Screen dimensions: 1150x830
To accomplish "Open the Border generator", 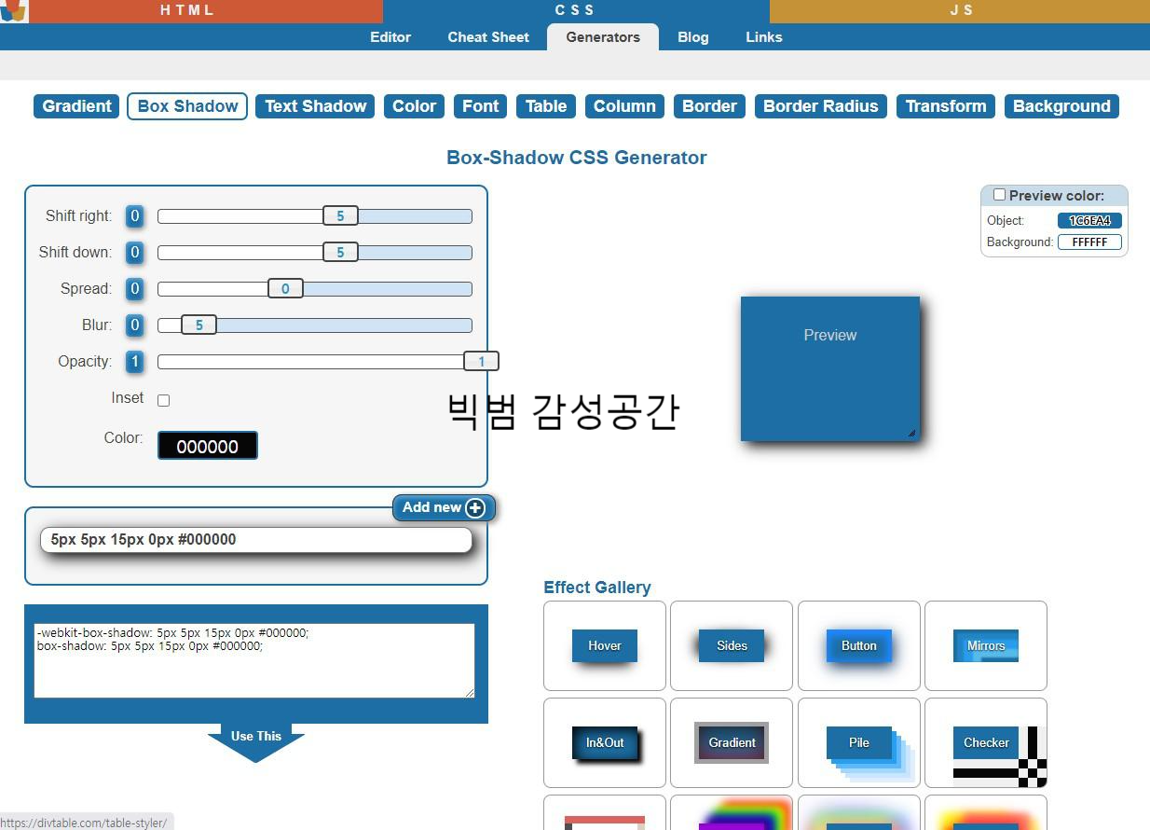I will [x=709, y=106].
